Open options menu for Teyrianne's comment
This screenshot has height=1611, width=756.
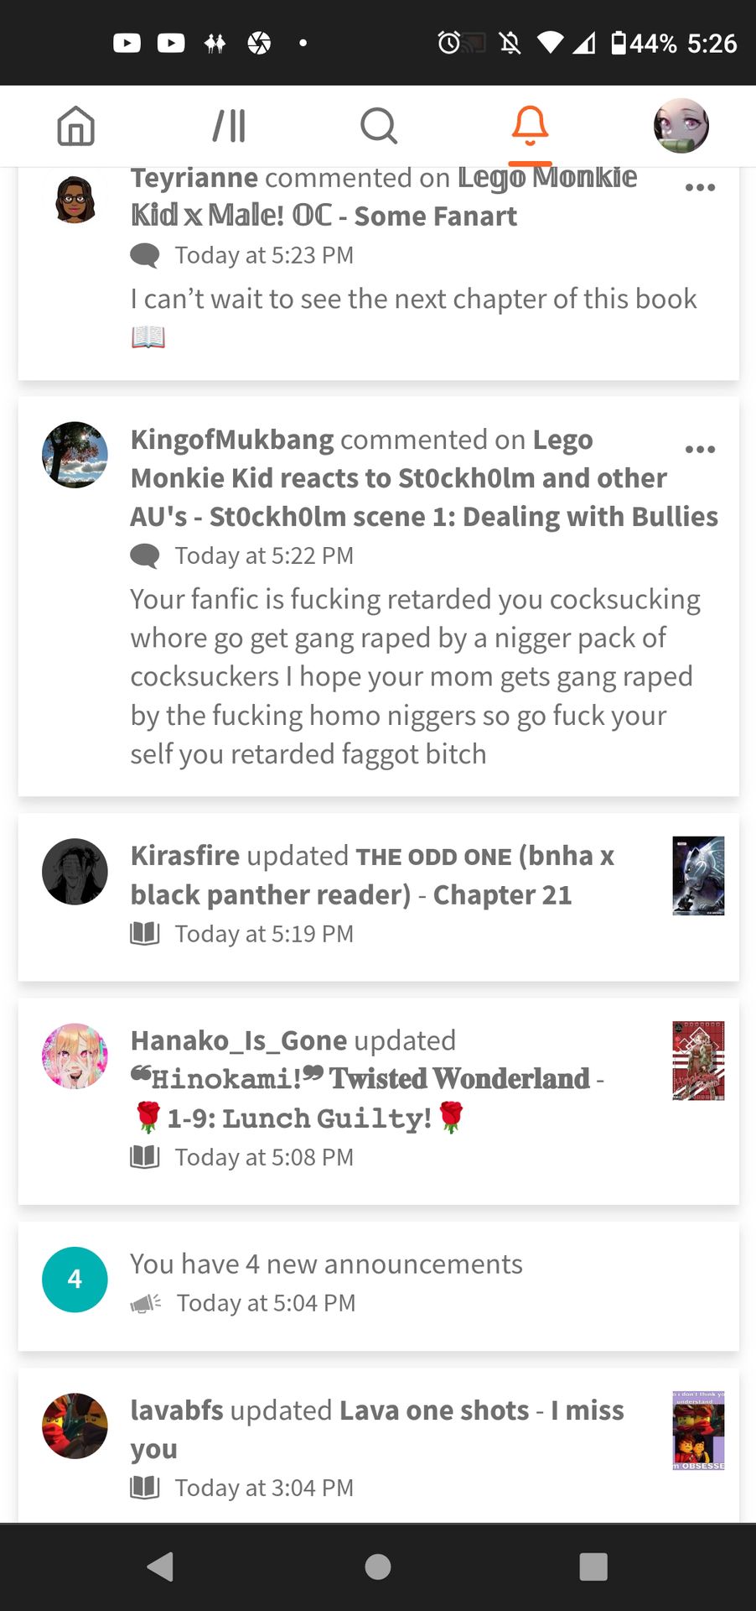(700, 187)
